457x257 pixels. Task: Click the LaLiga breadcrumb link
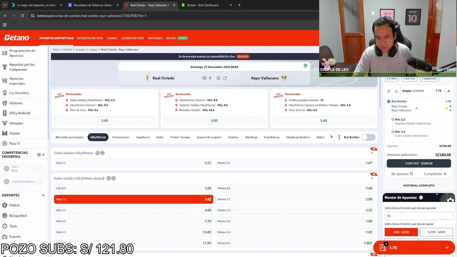point(93,50)
